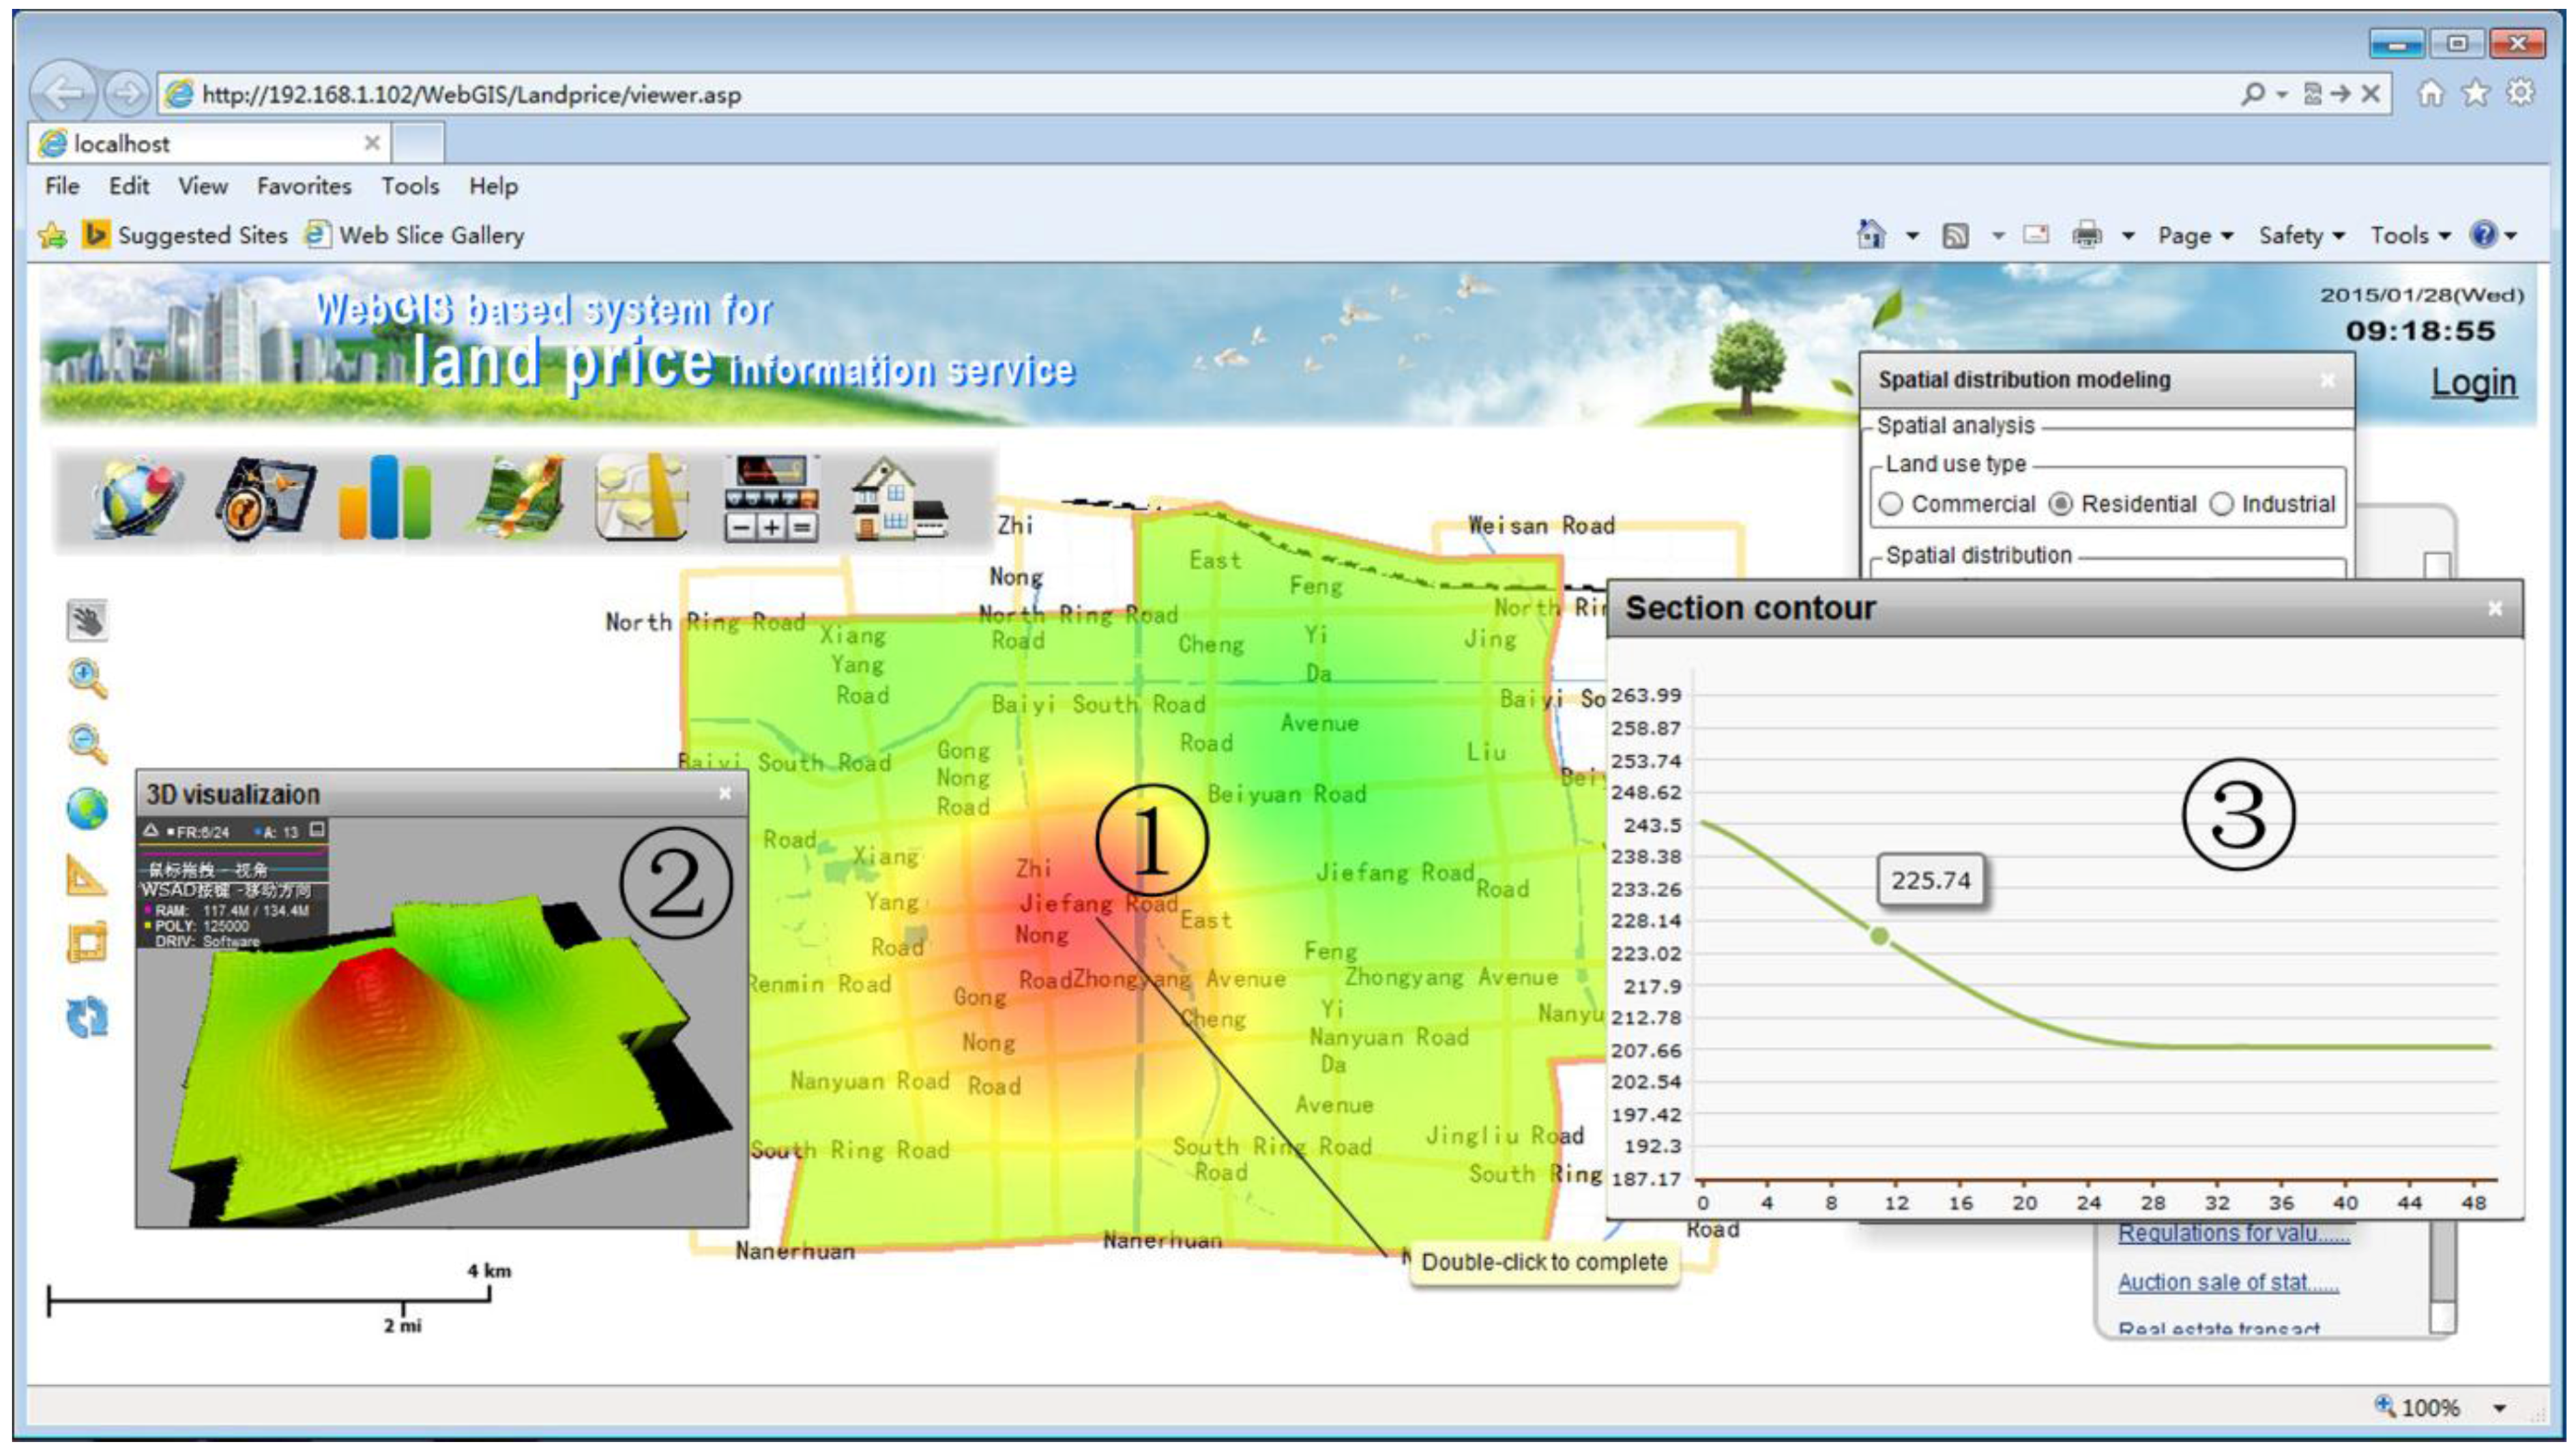This screenshot has width=2576, height=1452.
Task: Open the File menu
Action: pos(62,186)
